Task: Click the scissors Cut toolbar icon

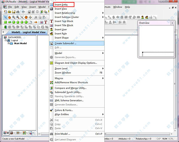Action: [36, 17]
